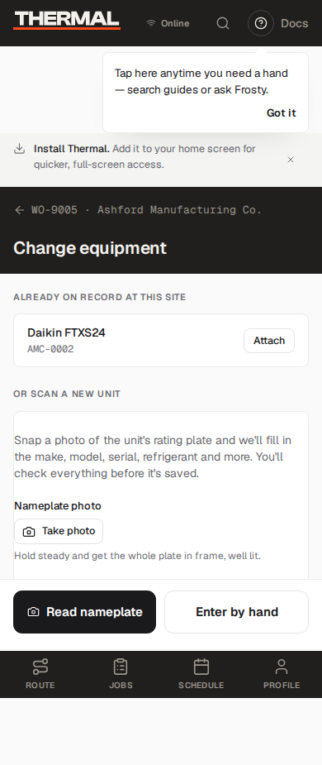
Task: Open the Docs link
Action: [x=294, y=23]
